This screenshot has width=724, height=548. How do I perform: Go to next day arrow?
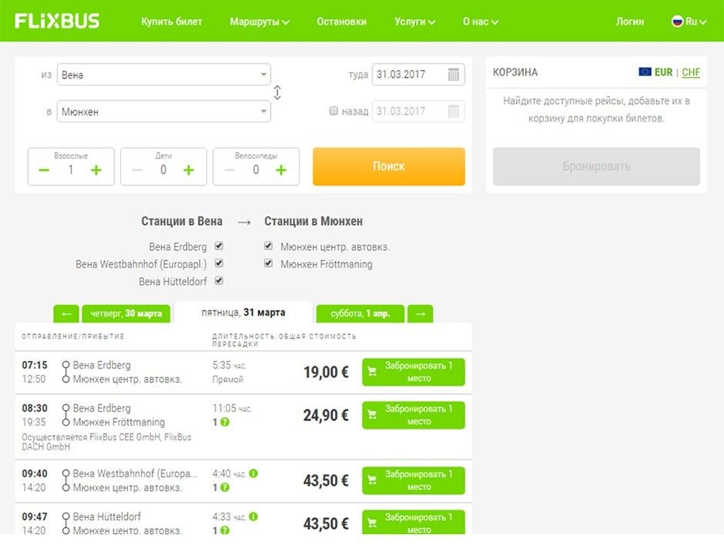point(421,314)
